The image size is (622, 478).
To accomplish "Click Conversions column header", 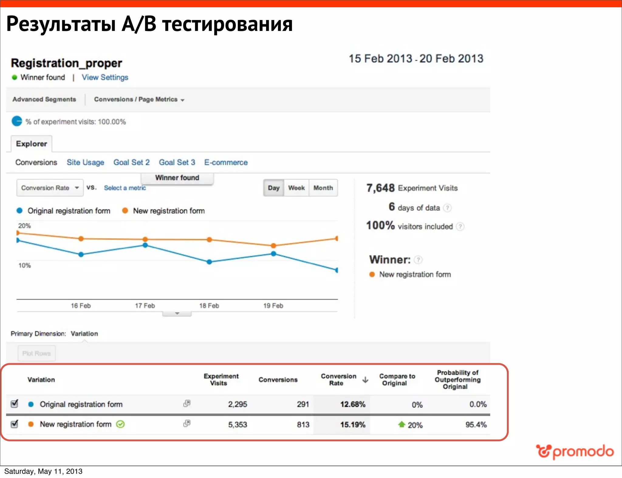I will [x=278, y=380].
